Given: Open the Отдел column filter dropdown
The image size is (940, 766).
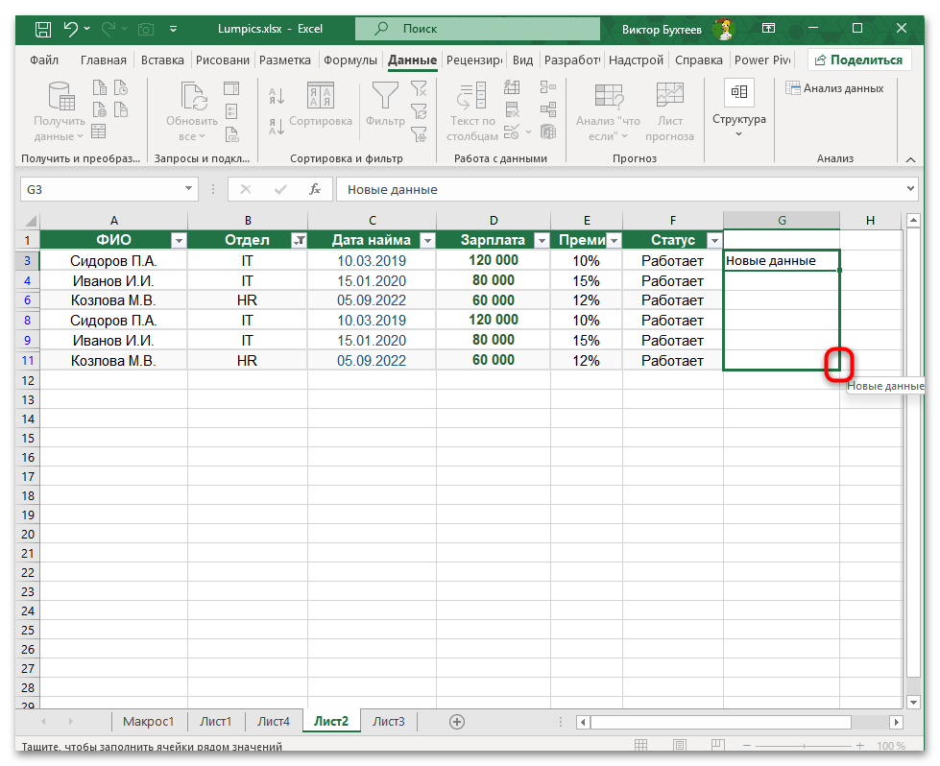Looking at the screenshot, I should tap(299, 241).
